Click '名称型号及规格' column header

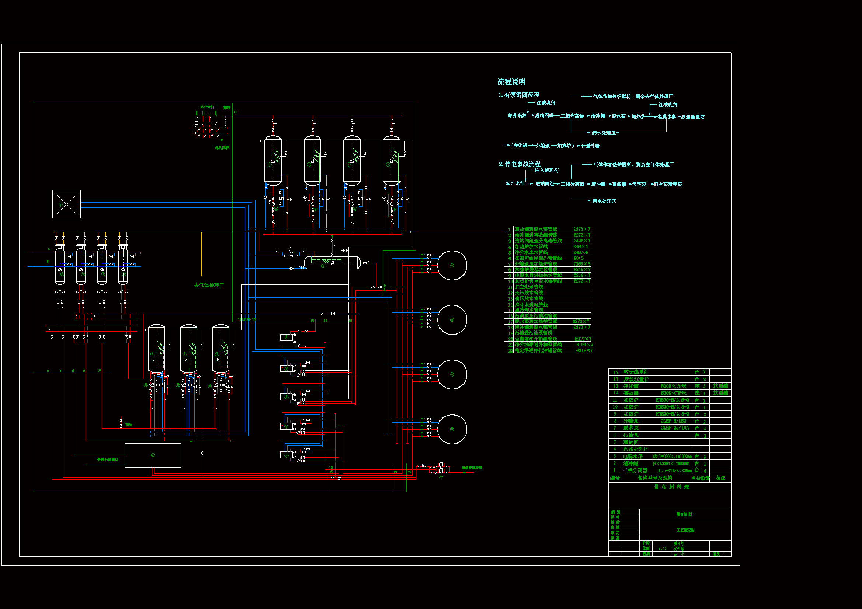(655, 478)
